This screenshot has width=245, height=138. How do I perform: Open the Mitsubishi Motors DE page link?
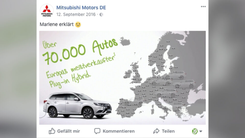(81, 7)
